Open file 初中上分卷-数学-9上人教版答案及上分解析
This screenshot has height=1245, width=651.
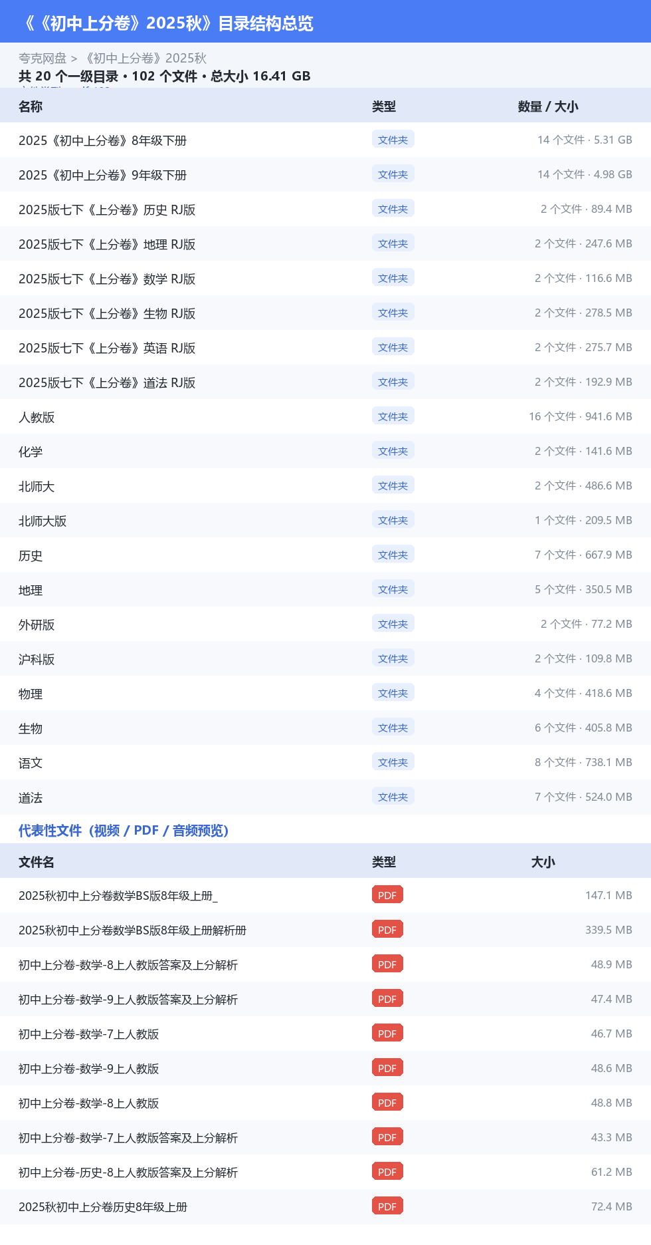click(128, 1000)
